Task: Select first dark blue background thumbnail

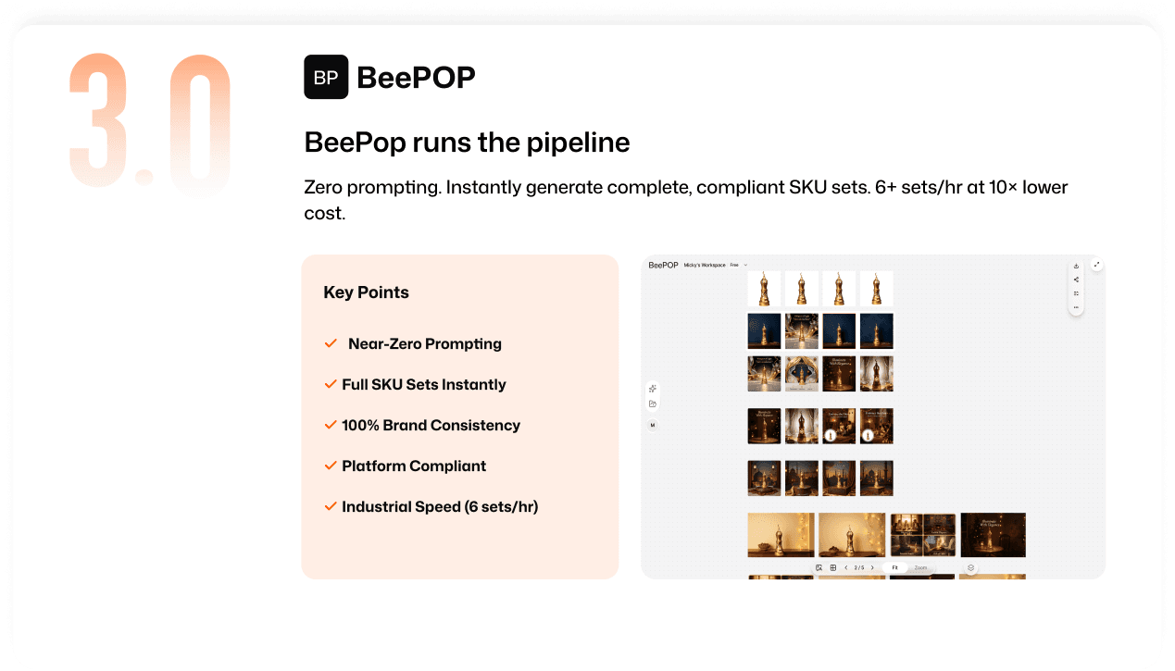Action: click(764, 331)
